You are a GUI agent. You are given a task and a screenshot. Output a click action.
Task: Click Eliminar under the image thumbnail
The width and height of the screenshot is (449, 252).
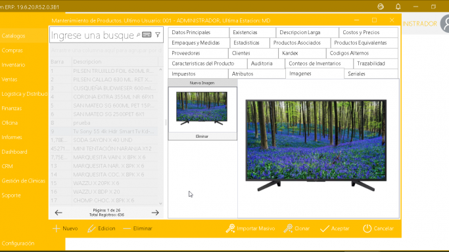[202, 136]
